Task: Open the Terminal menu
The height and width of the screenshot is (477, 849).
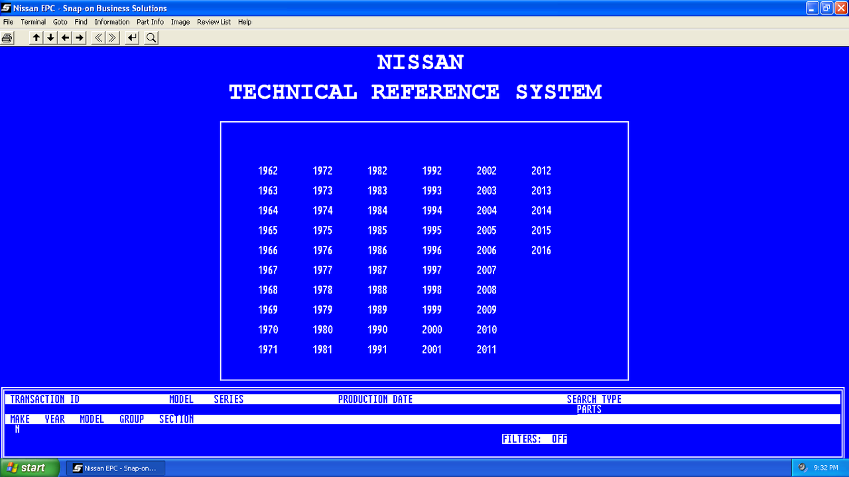Action: pos(33,22)
